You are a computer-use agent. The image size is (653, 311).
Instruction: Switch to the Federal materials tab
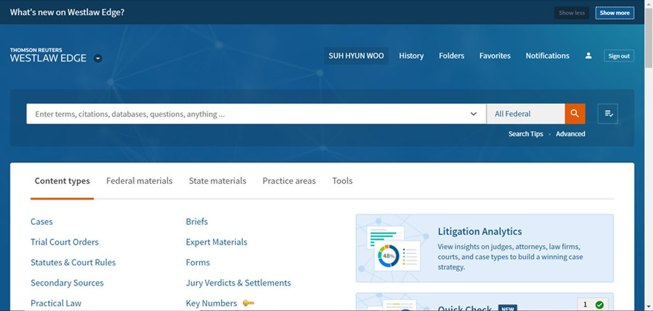coord(139,181)
